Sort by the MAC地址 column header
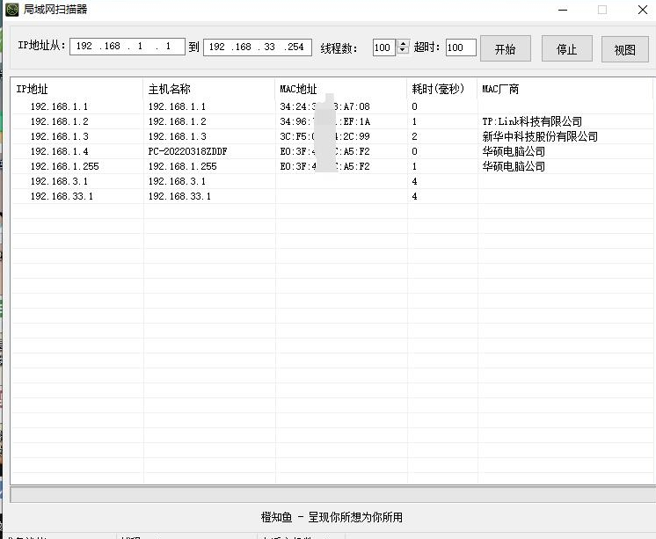This screenshot has width=656, height=539. point(340,89)
